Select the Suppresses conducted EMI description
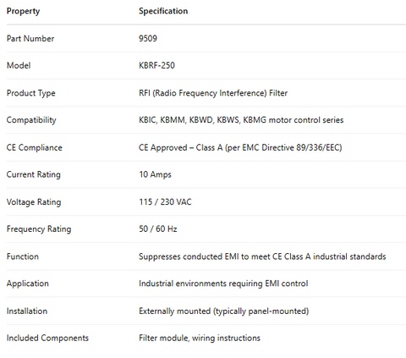Screen dimensions: 406x358 click(262, 256)
